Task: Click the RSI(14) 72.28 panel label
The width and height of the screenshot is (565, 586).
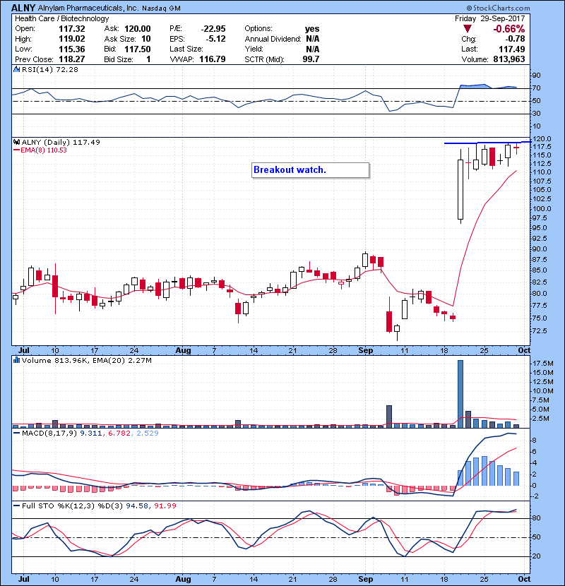Action: (x=49, y=69)
